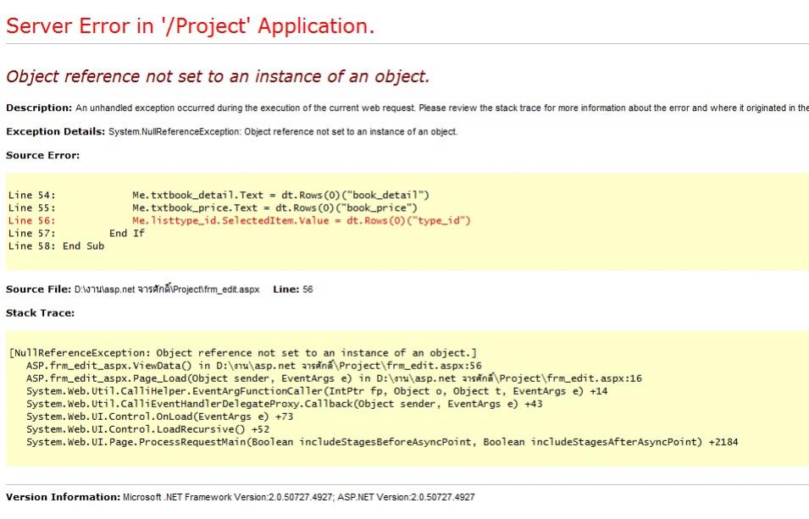Click the "Source File:" label
This screenshot has height=519, width=809.
point(38,289)
